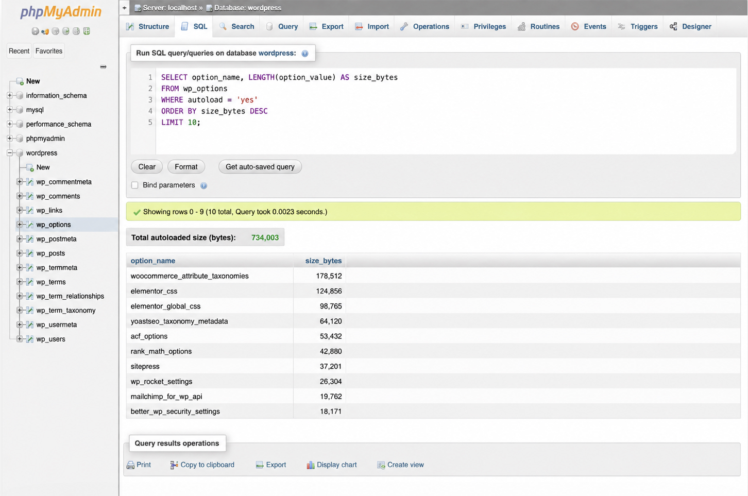Open the Recent tables button
This screenshot has height=496, width=748.
click(x=19, y=51)
